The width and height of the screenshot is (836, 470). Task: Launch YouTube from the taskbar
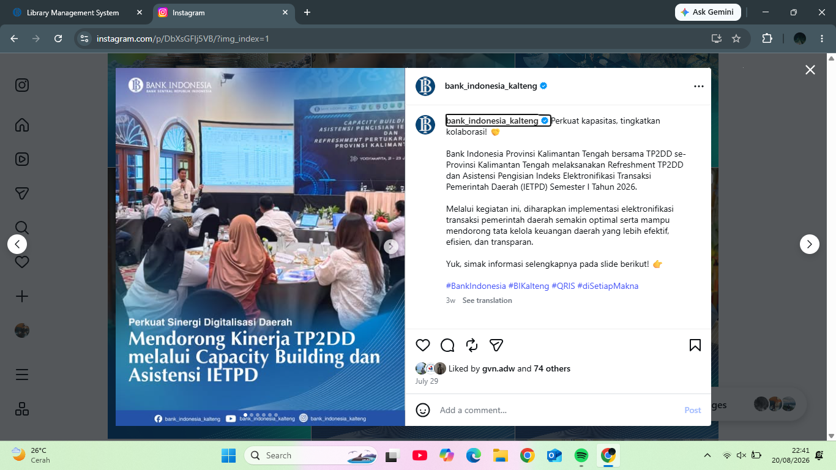pyautogui.click(x=420, y=455)
